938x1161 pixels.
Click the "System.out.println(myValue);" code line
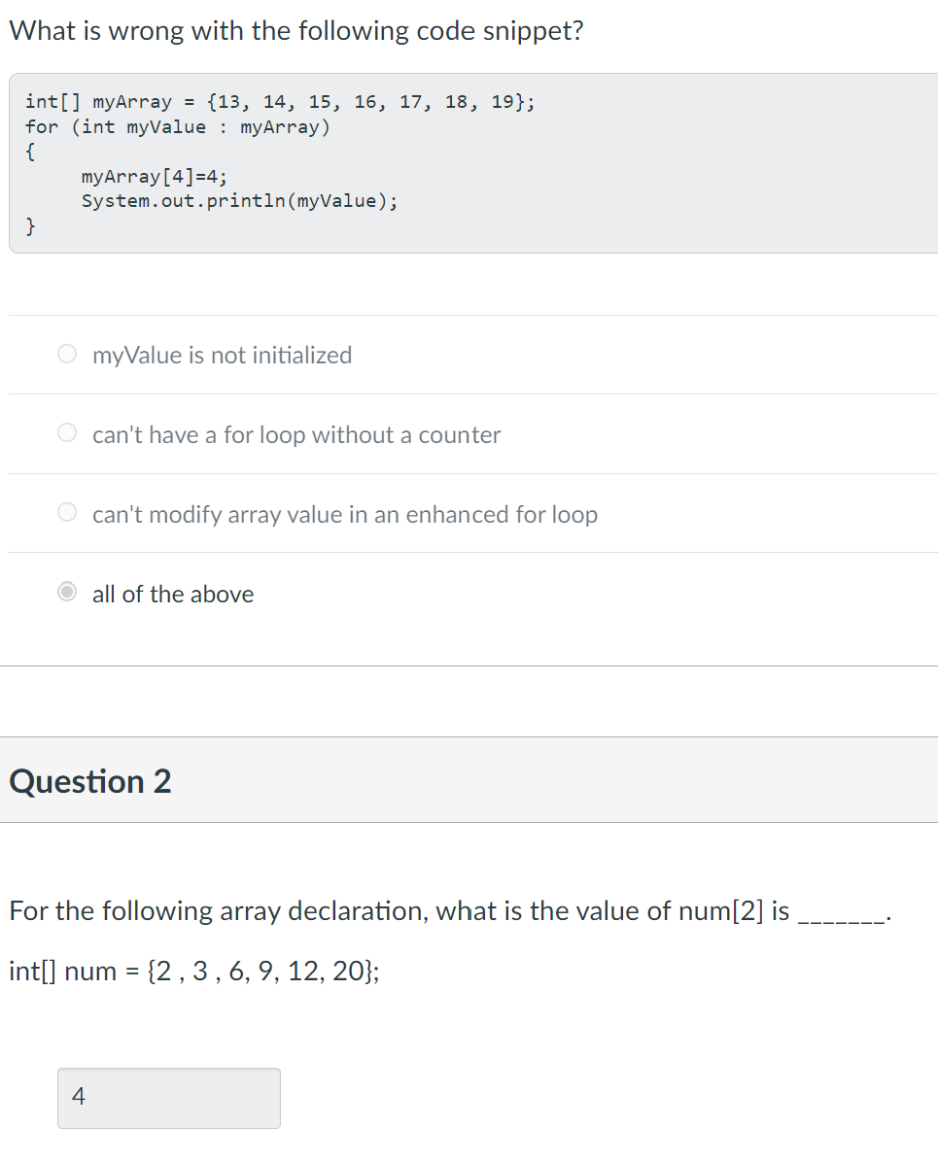pos(239,201)
